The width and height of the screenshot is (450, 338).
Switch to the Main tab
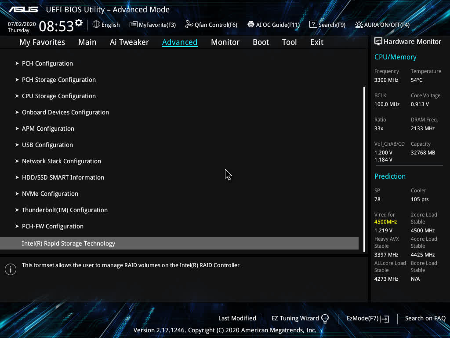87,42
